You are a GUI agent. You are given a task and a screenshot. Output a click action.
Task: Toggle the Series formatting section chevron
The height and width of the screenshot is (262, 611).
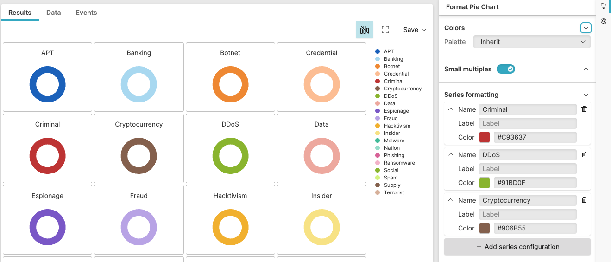[x=586, y=95]
